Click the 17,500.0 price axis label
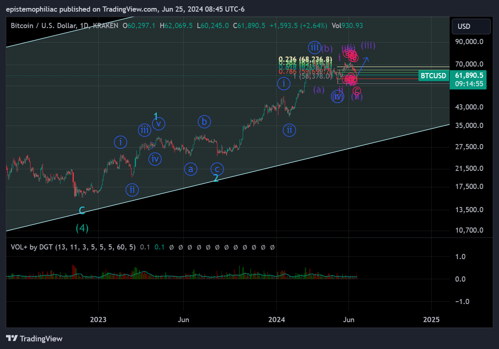 point(469,187)
